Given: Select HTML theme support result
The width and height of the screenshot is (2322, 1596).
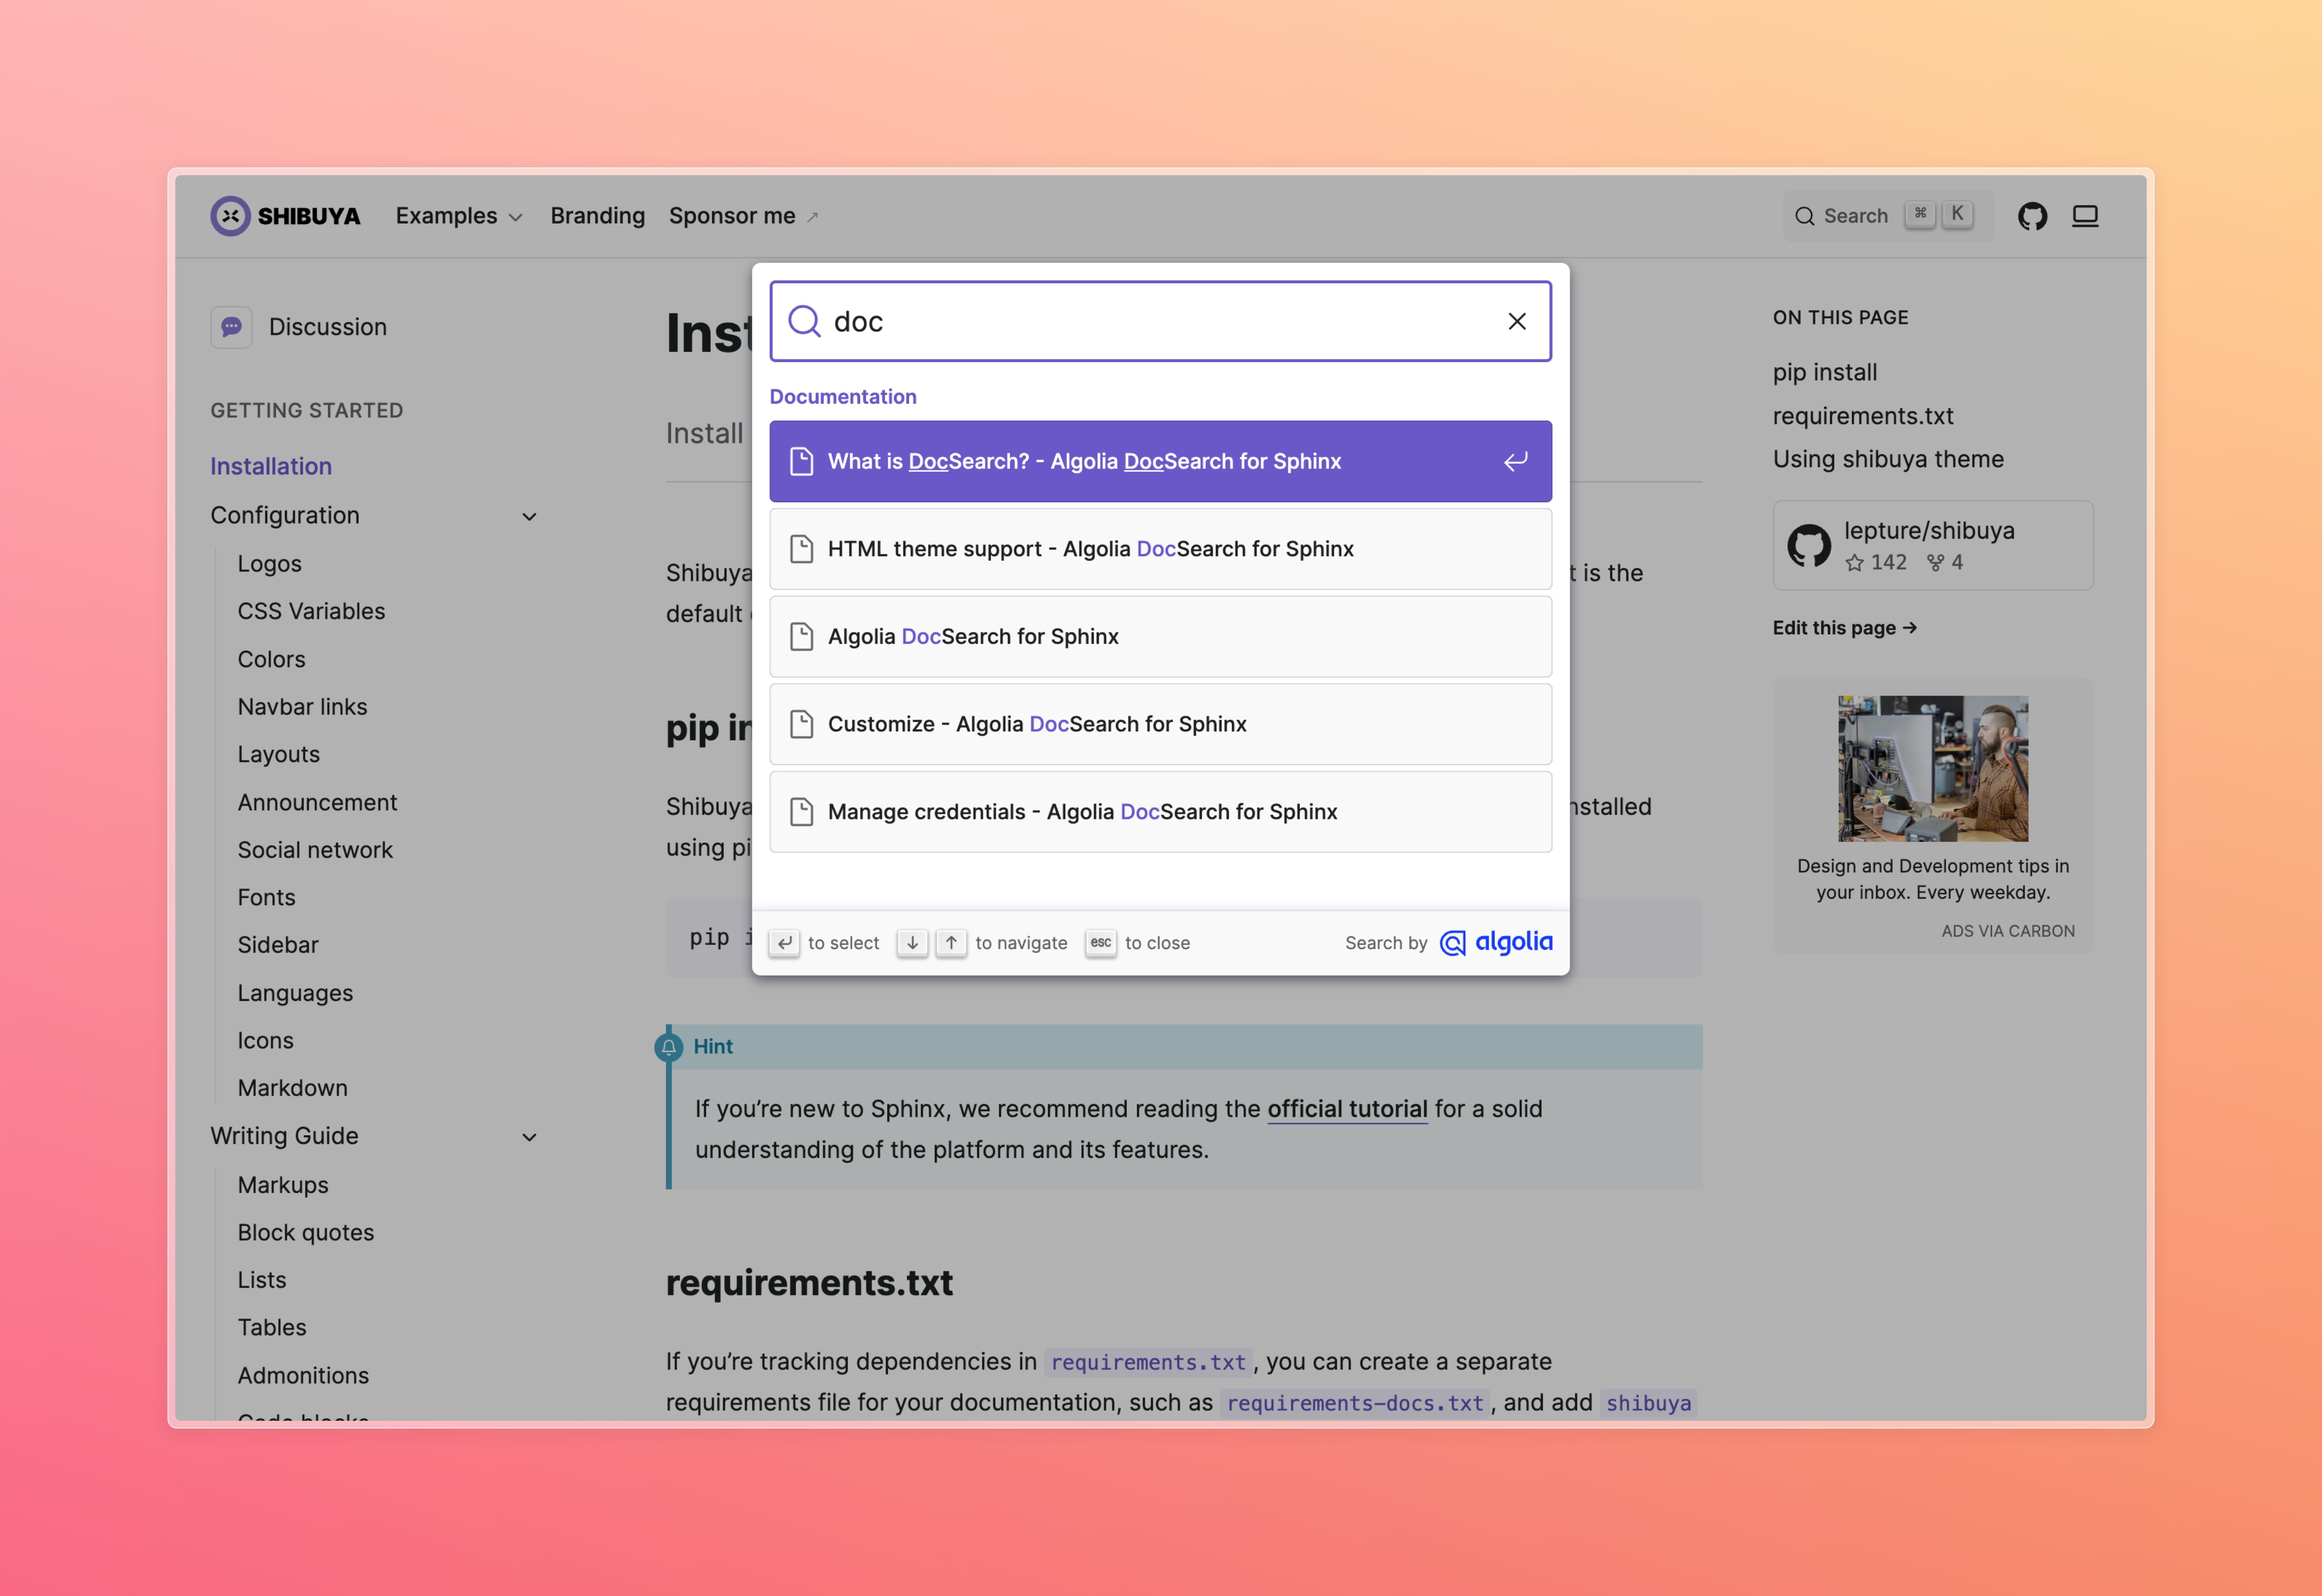Looking at the screenshot, I should (x=1160, y=549).
